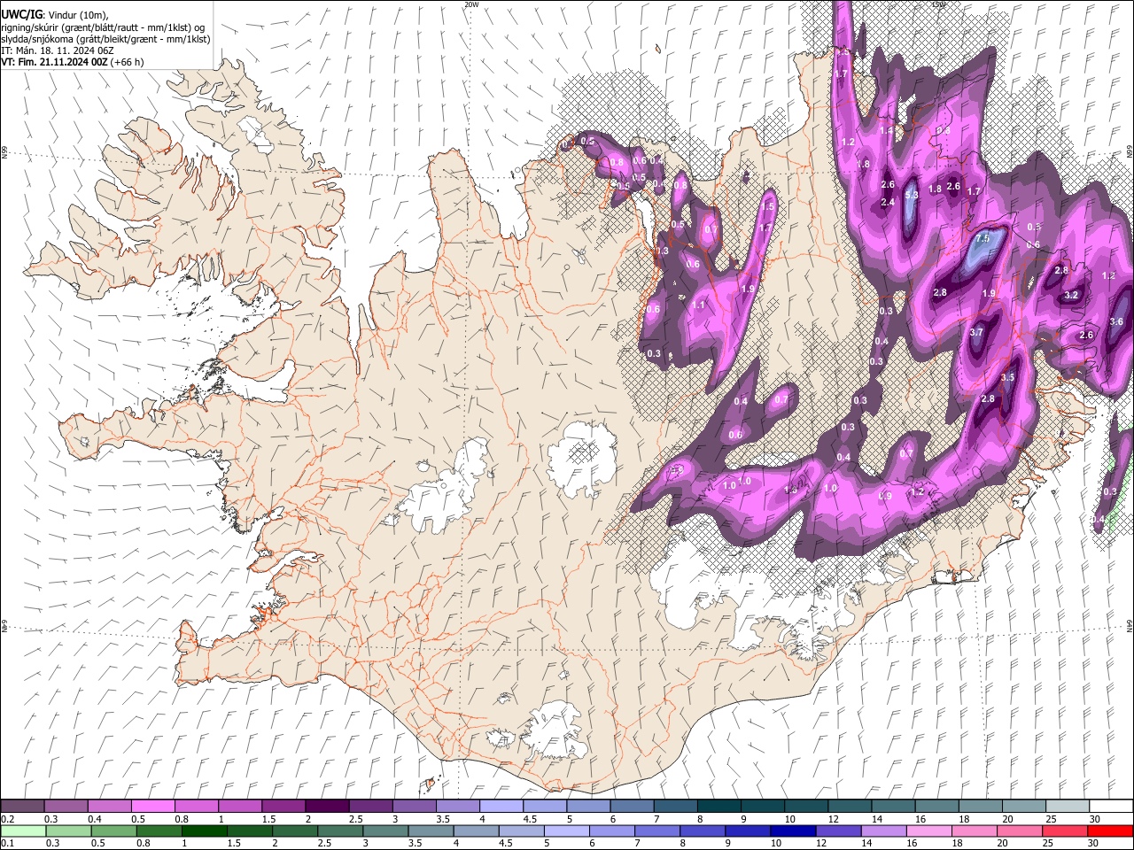1134x850 pixels.
Task: Select upper-scale lavender swatch starting at 4
Action: pos(501,806)
